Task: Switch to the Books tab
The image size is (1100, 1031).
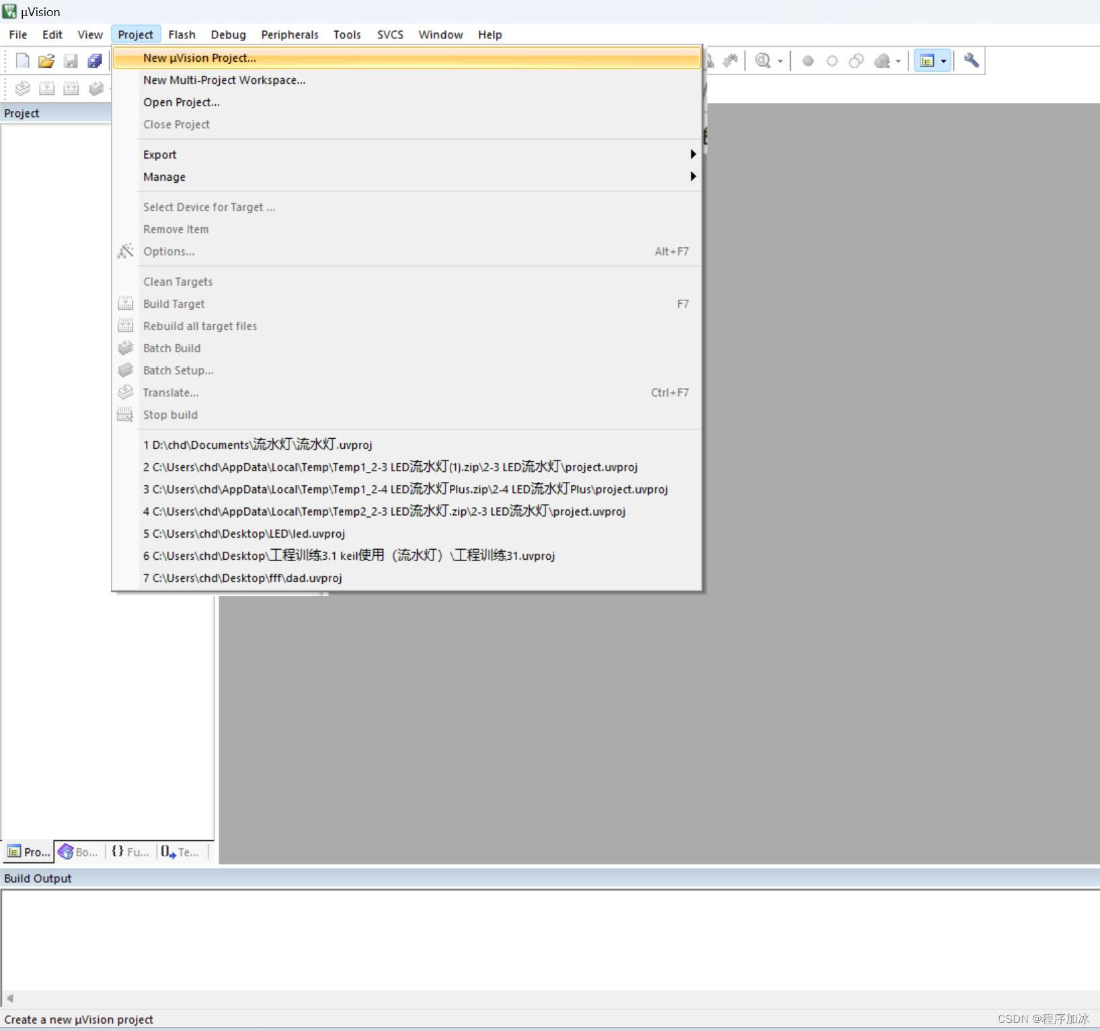Action: pos(79,852)
